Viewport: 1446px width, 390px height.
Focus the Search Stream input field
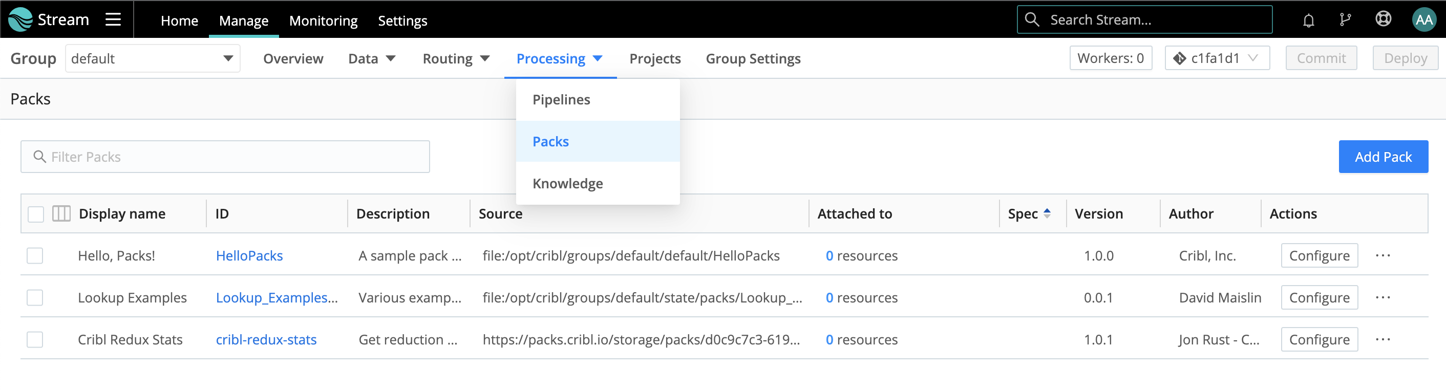pyautogui.click(x=1144, y=19)
